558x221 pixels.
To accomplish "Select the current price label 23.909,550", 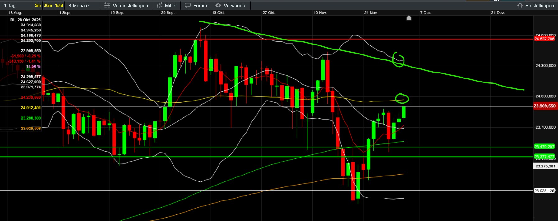I will 544,106.
